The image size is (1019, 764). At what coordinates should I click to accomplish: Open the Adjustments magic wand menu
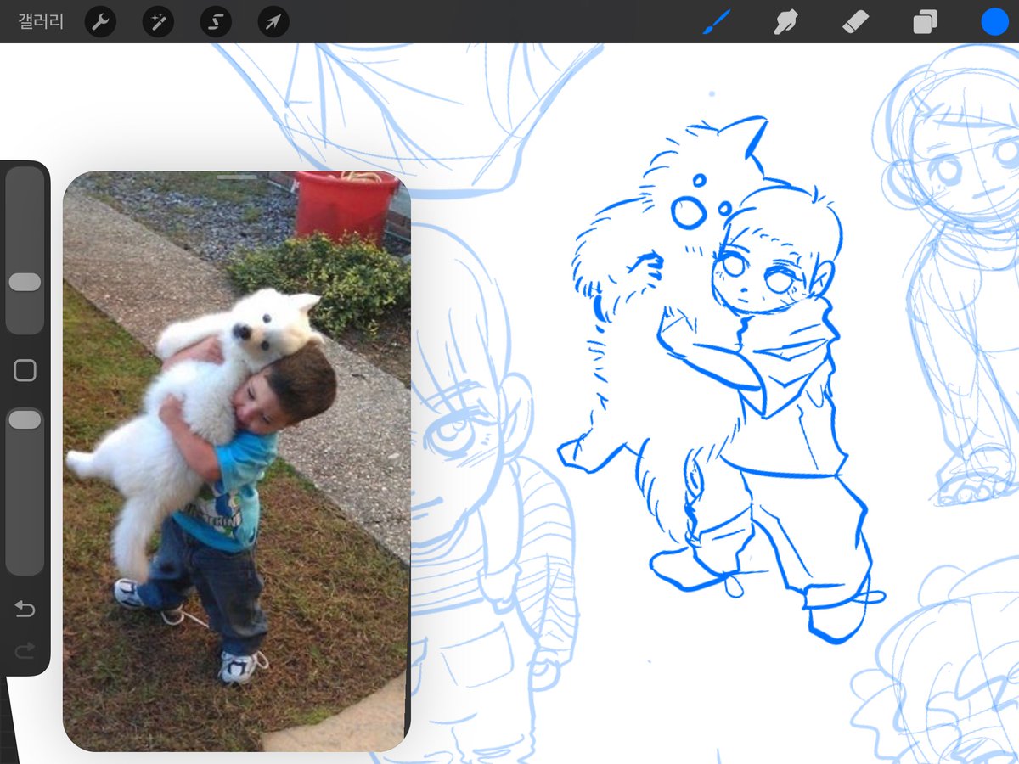pyautogui.click(x=158, y=22)
